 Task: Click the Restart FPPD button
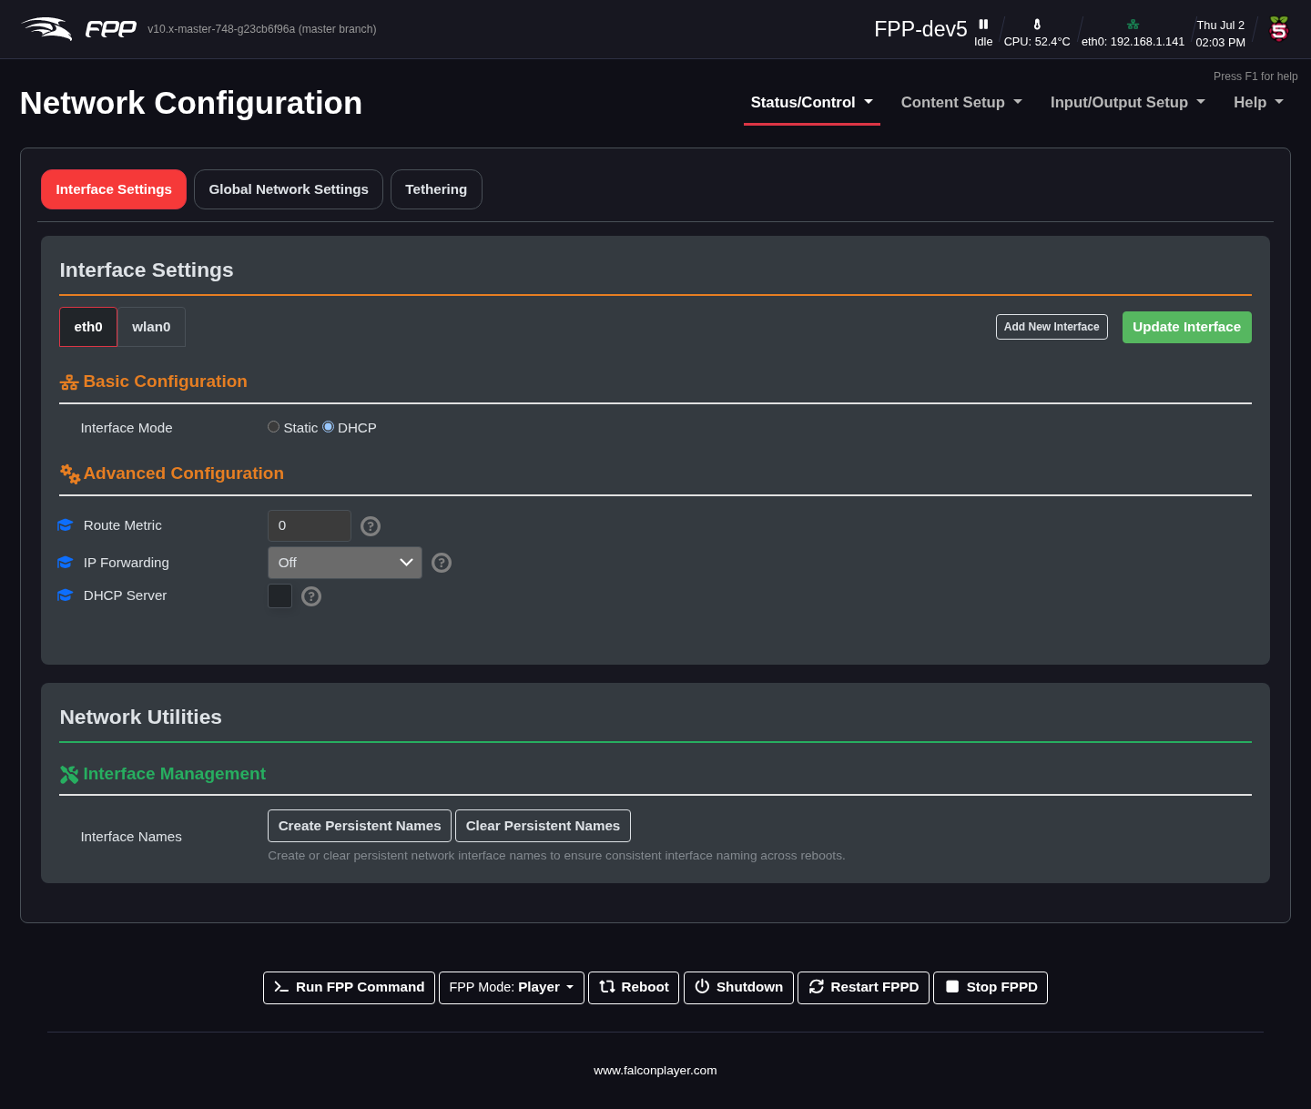(x=863, y=988)
